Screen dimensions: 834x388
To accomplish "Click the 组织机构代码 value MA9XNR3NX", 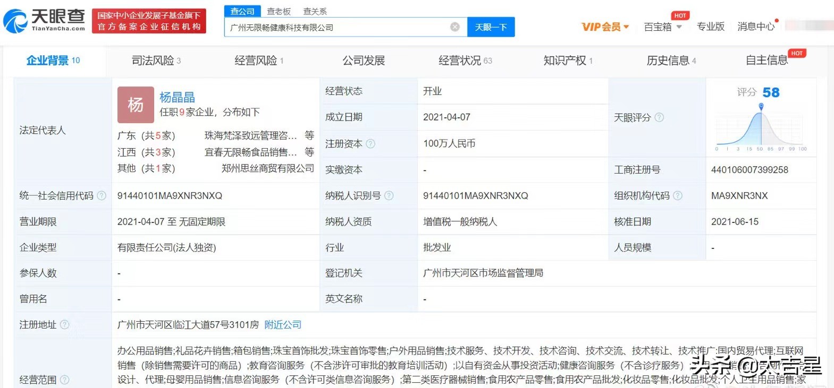I will coord(739,196).
